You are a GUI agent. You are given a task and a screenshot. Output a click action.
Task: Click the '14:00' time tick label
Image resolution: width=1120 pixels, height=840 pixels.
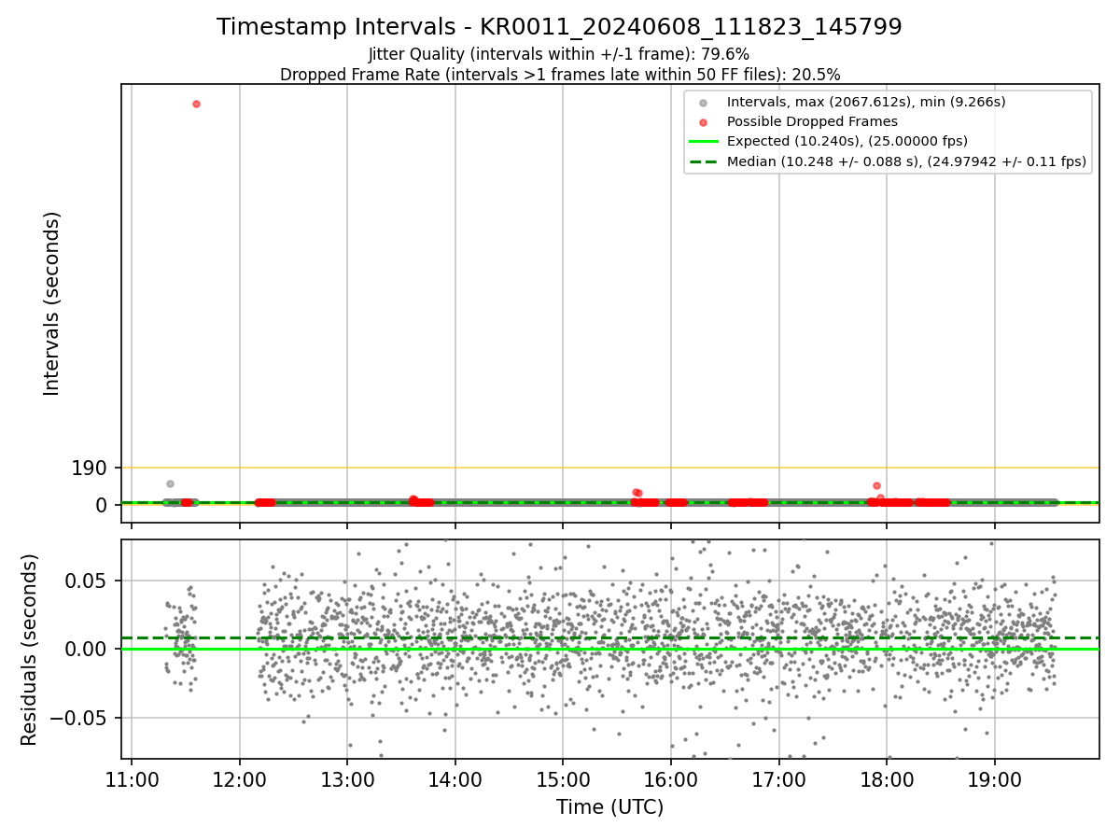pos(455,779)
